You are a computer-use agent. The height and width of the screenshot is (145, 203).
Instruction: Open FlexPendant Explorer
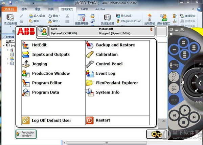(112, 83)
